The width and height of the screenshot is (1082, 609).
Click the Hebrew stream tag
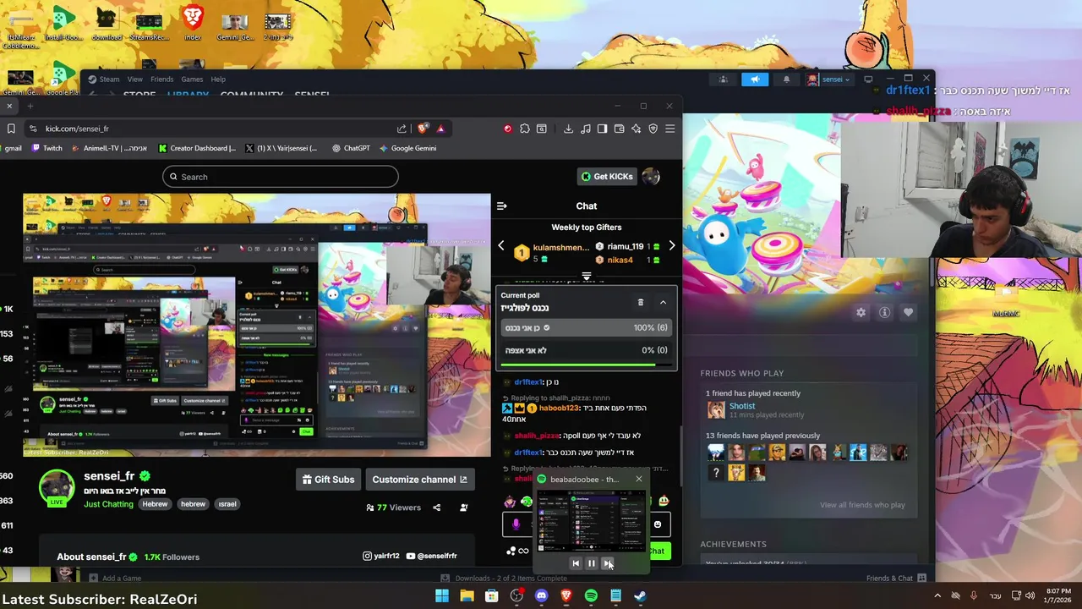click(155, 504)
